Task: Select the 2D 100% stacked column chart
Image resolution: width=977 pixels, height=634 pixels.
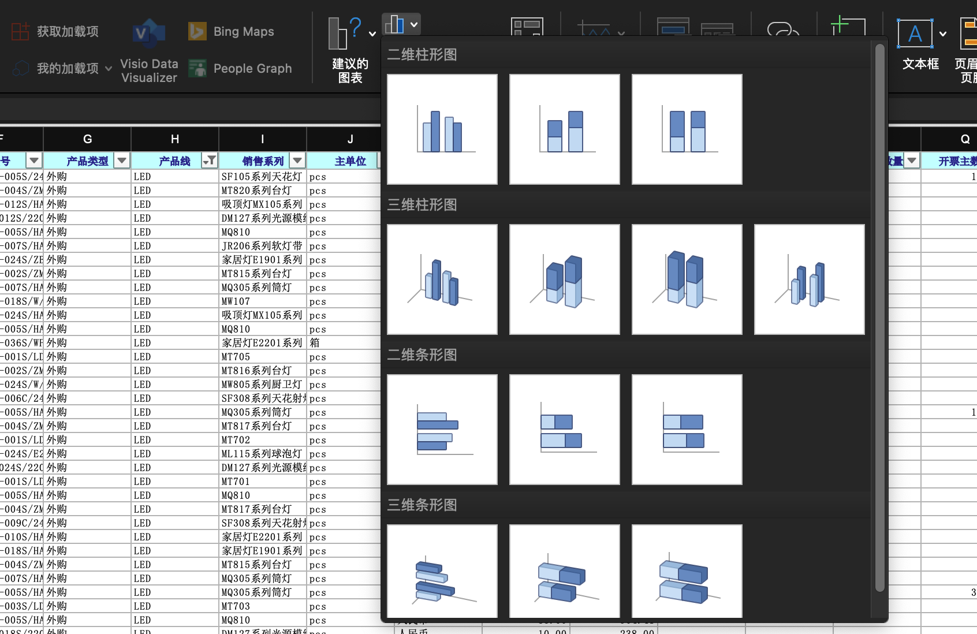Action: pyautogui.click(x=687, y=129)
